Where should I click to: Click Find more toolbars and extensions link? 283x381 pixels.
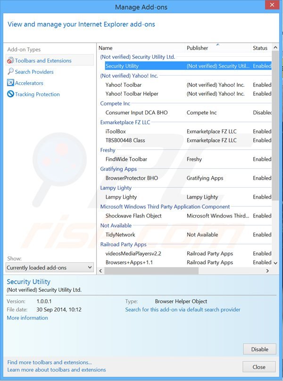[50, 362]
